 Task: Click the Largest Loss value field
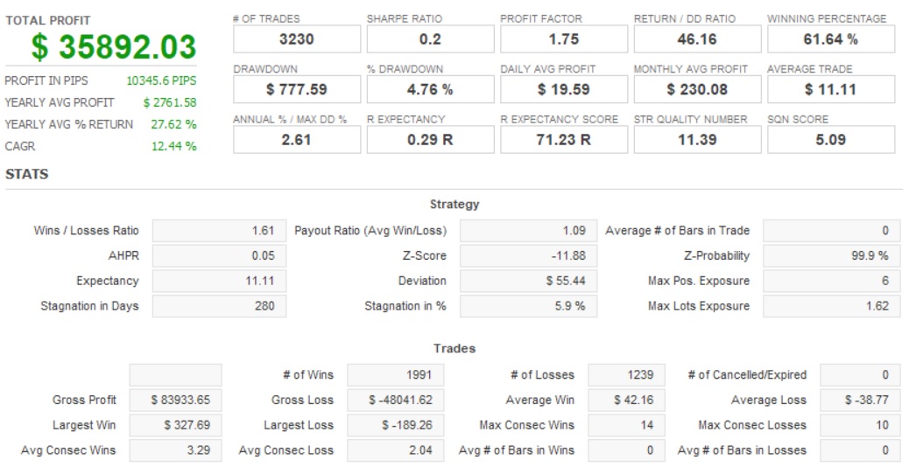(x=395, y=426)
